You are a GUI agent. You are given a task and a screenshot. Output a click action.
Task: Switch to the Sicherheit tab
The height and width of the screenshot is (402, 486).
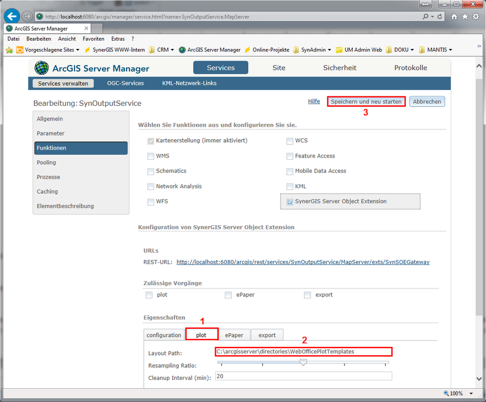pos(340,68)
